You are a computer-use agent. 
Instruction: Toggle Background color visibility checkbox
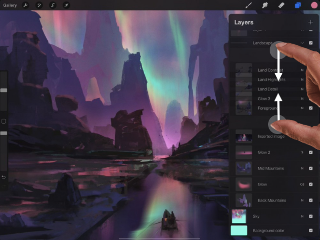[311, 231]
